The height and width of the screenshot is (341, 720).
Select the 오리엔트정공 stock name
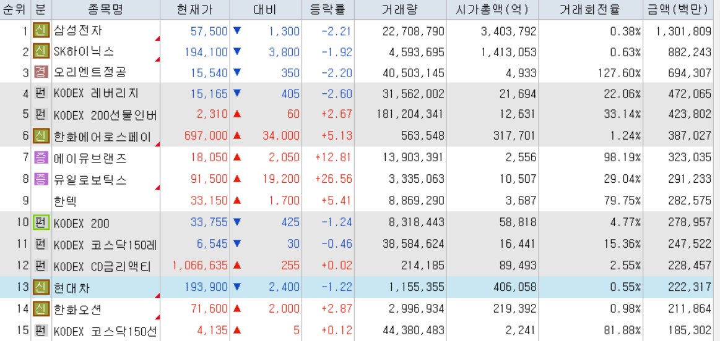[90, 72]
